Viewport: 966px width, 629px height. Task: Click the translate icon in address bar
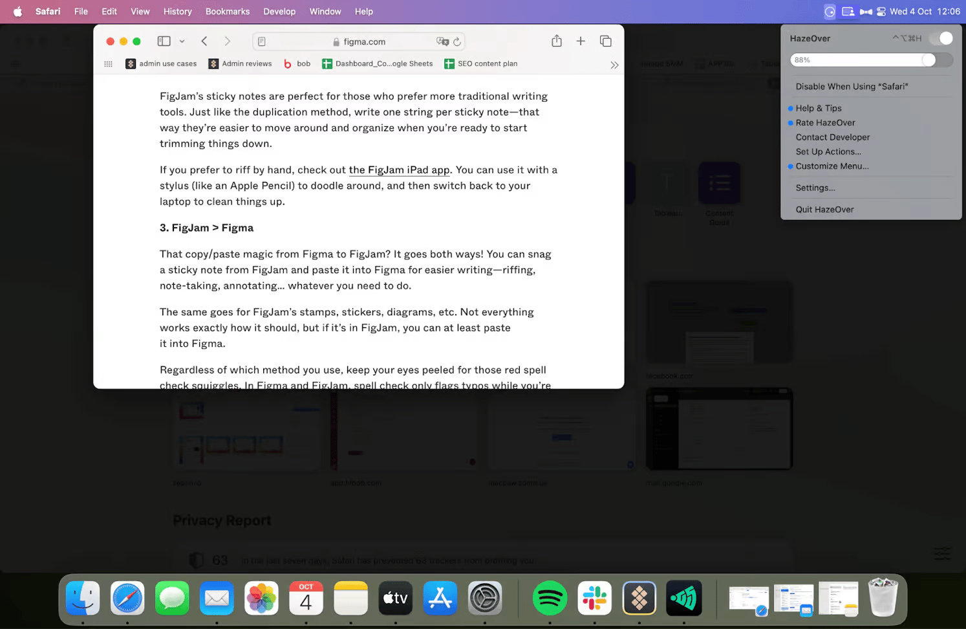(x=442, y=41)
